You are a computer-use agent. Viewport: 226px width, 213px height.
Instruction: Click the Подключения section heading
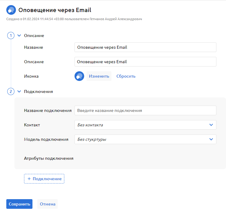point(38,91)
